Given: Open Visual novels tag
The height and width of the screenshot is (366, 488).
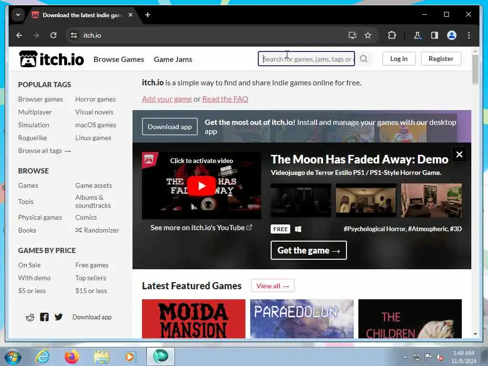Looking at the screenshot, I should 94,112.
